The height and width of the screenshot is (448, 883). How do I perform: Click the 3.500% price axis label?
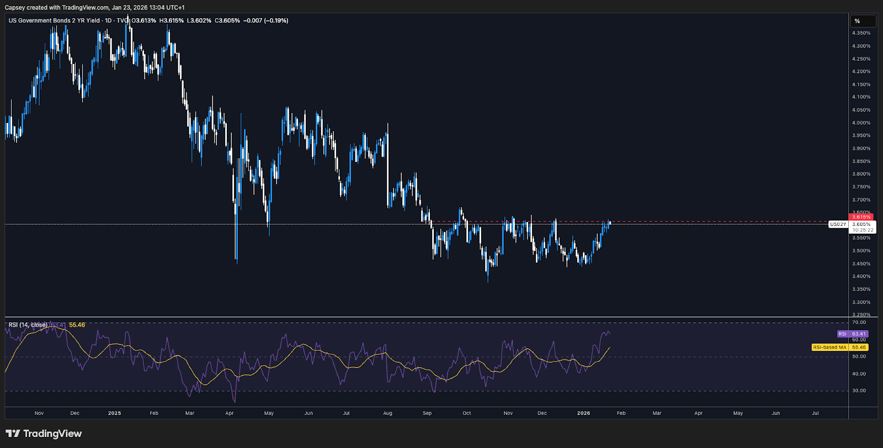(861, 251)
